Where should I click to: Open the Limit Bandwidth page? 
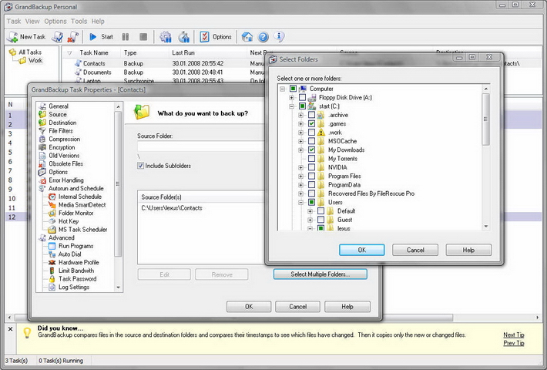click(76, 271)
